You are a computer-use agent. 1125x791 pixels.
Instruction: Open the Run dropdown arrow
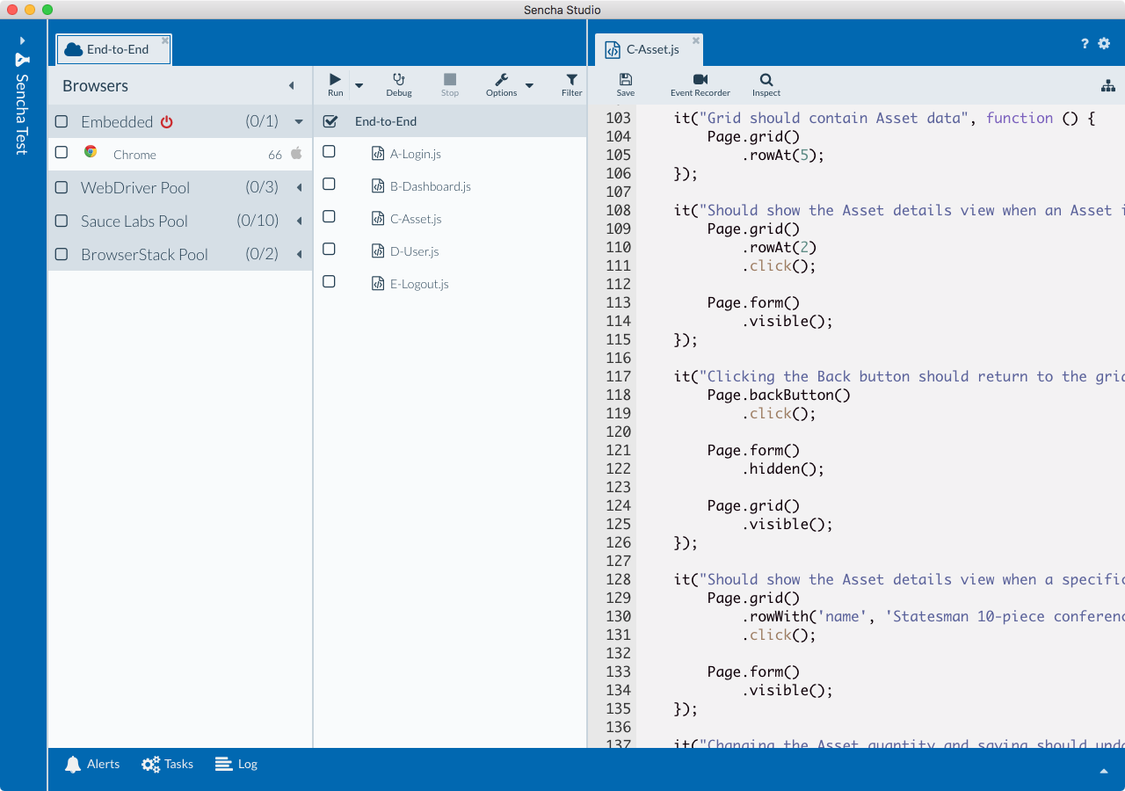(x=359, y=85)
